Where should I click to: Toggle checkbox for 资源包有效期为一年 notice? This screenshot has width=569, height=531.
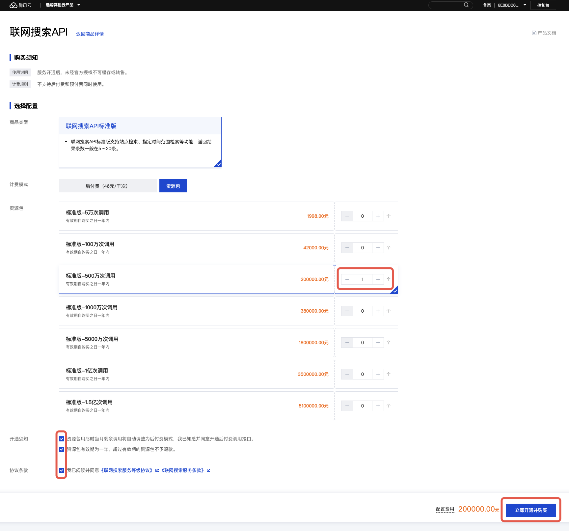pyautogui.click(x=62, y=449)
